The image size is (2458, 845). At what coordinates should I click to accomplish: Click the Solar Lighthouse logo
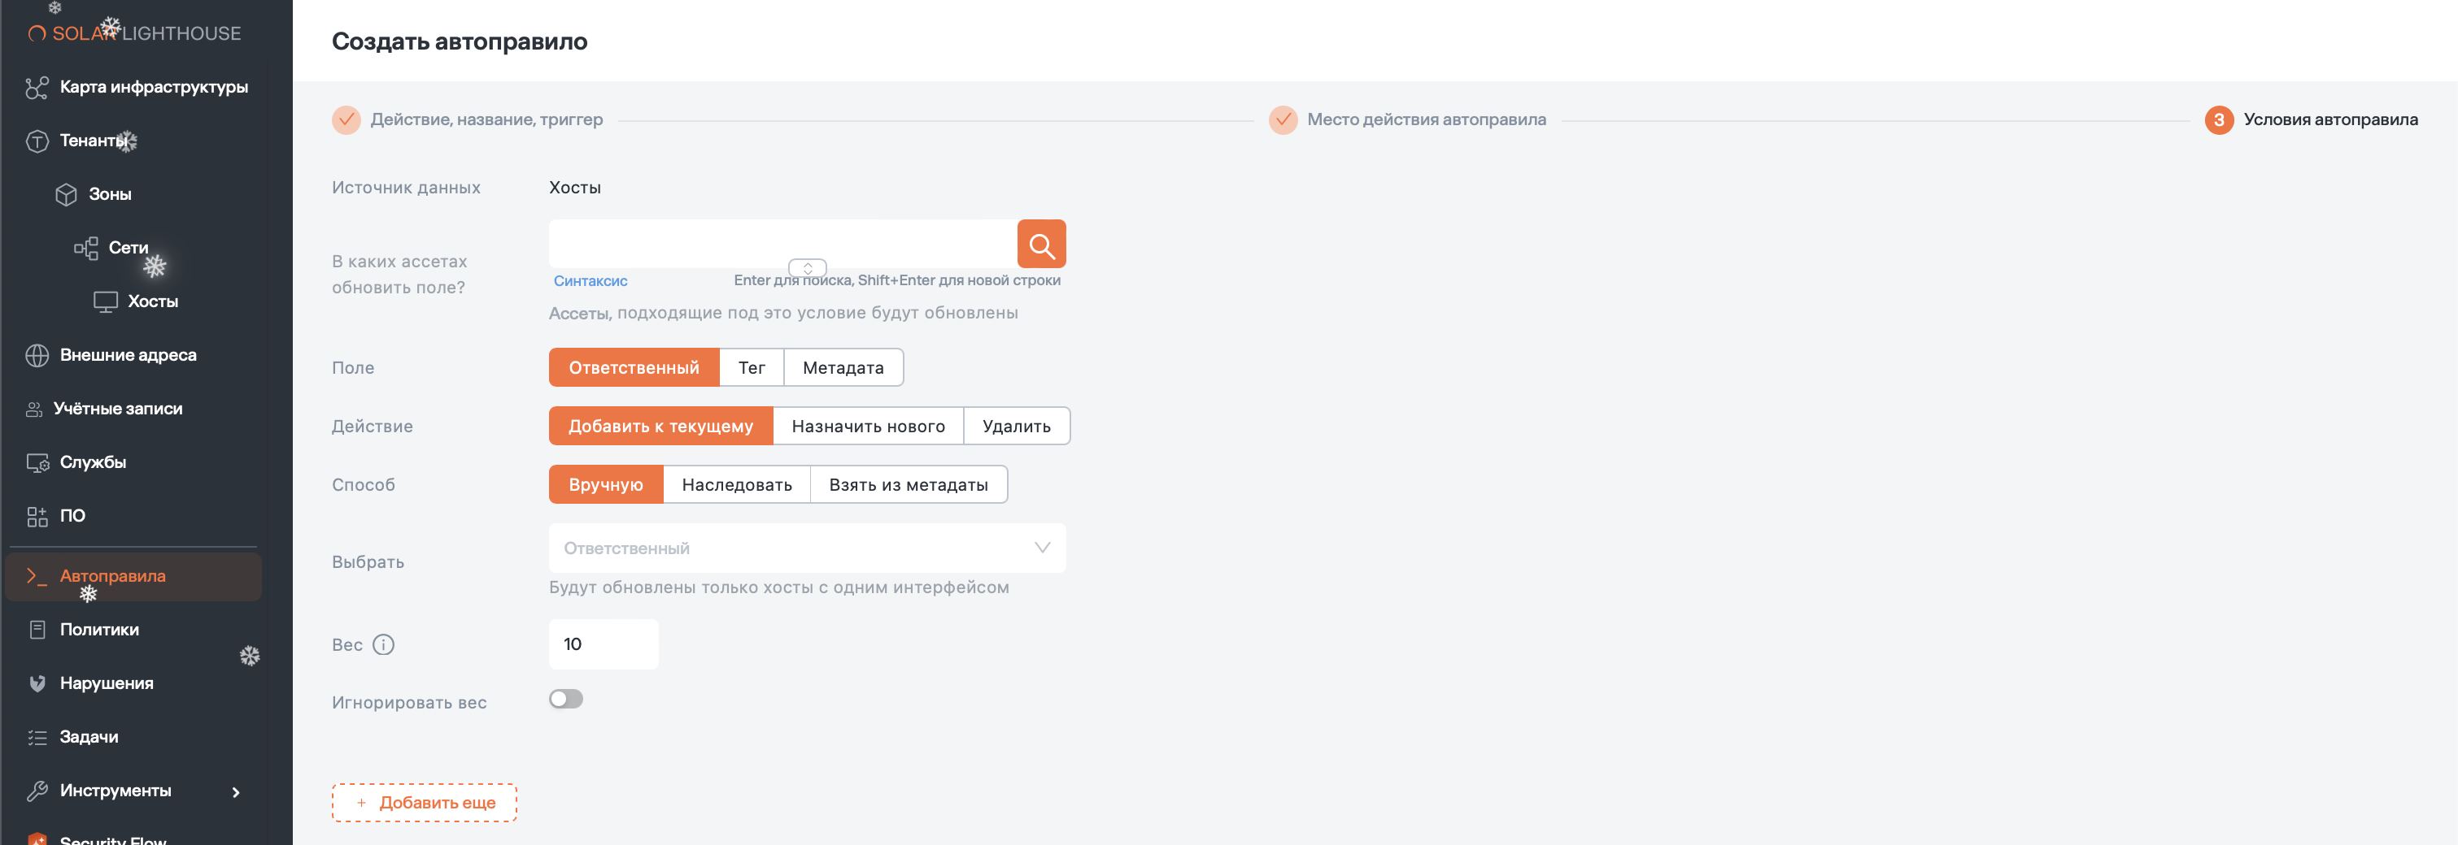pos(134,33)
